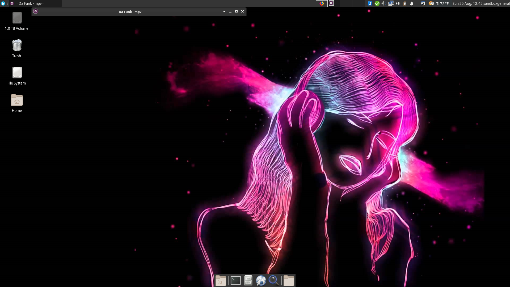Roll up the mpv window with the chevron
Image resolution: width=510 pixels, height=287 pixels.
click(224, 11)
